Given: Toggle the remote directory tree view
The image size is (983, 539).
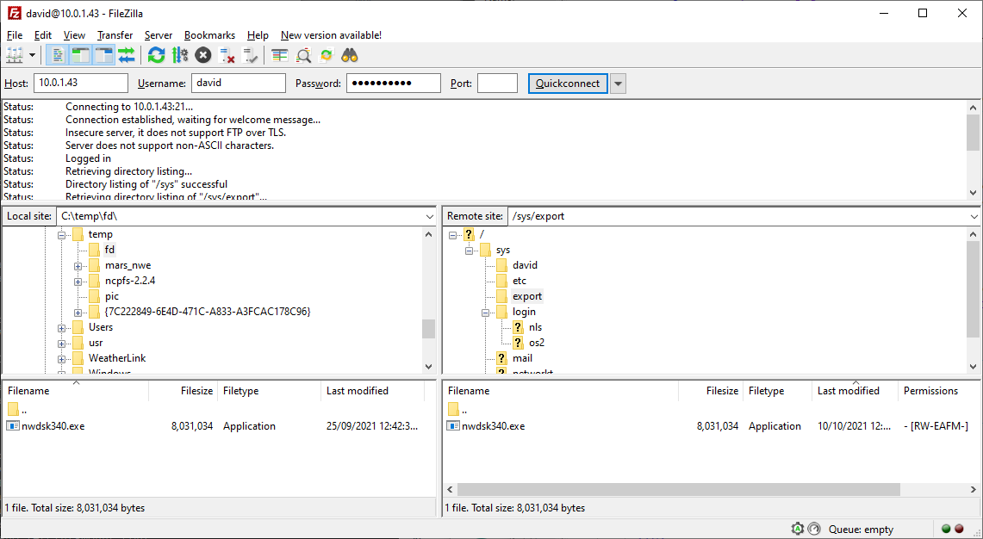Looking at the screenshot, I should [x=103, y=56].
